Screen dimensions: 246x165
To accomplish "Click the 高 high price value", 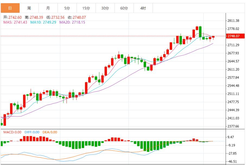I will click(34, 17).
